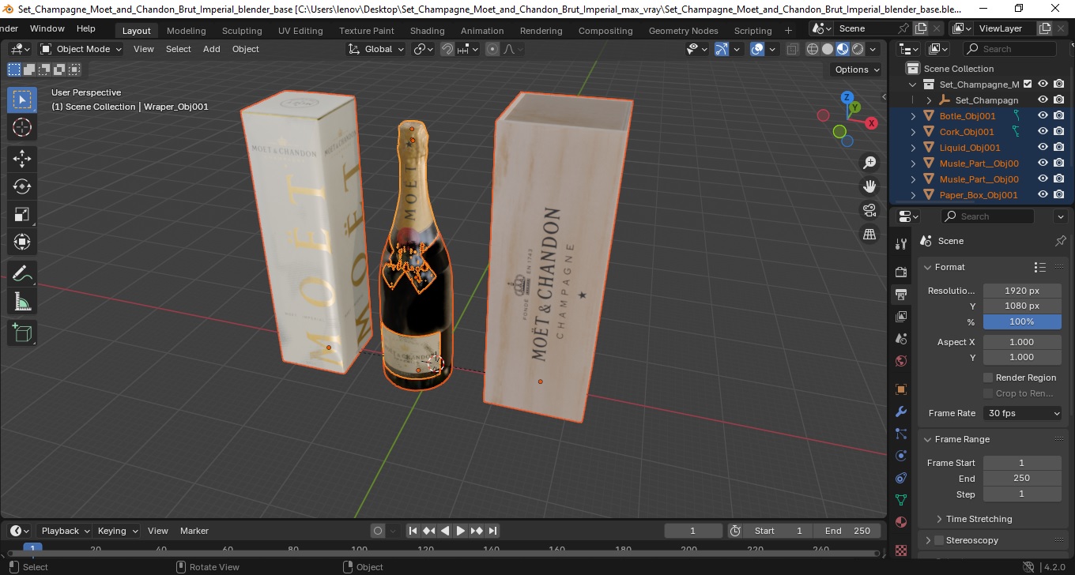Viewport: 1075px width, 575px height.
Task: Collapse the Set_Champagne_M collection
Action: 914,85
